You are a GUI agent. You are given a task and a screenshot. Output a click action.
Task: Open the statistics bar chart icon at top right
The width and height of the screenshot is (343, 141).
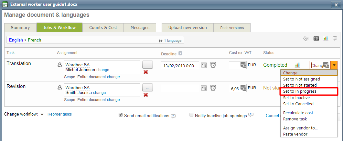point(326,38)
